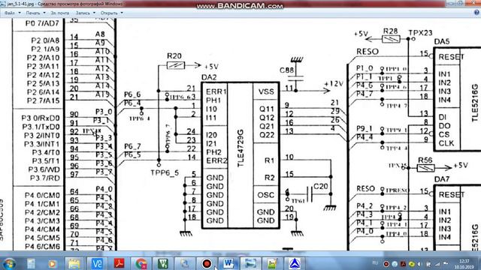Screen dimensions: 481x270
Task: Click capacitor label C88
Action: (286, 70)
